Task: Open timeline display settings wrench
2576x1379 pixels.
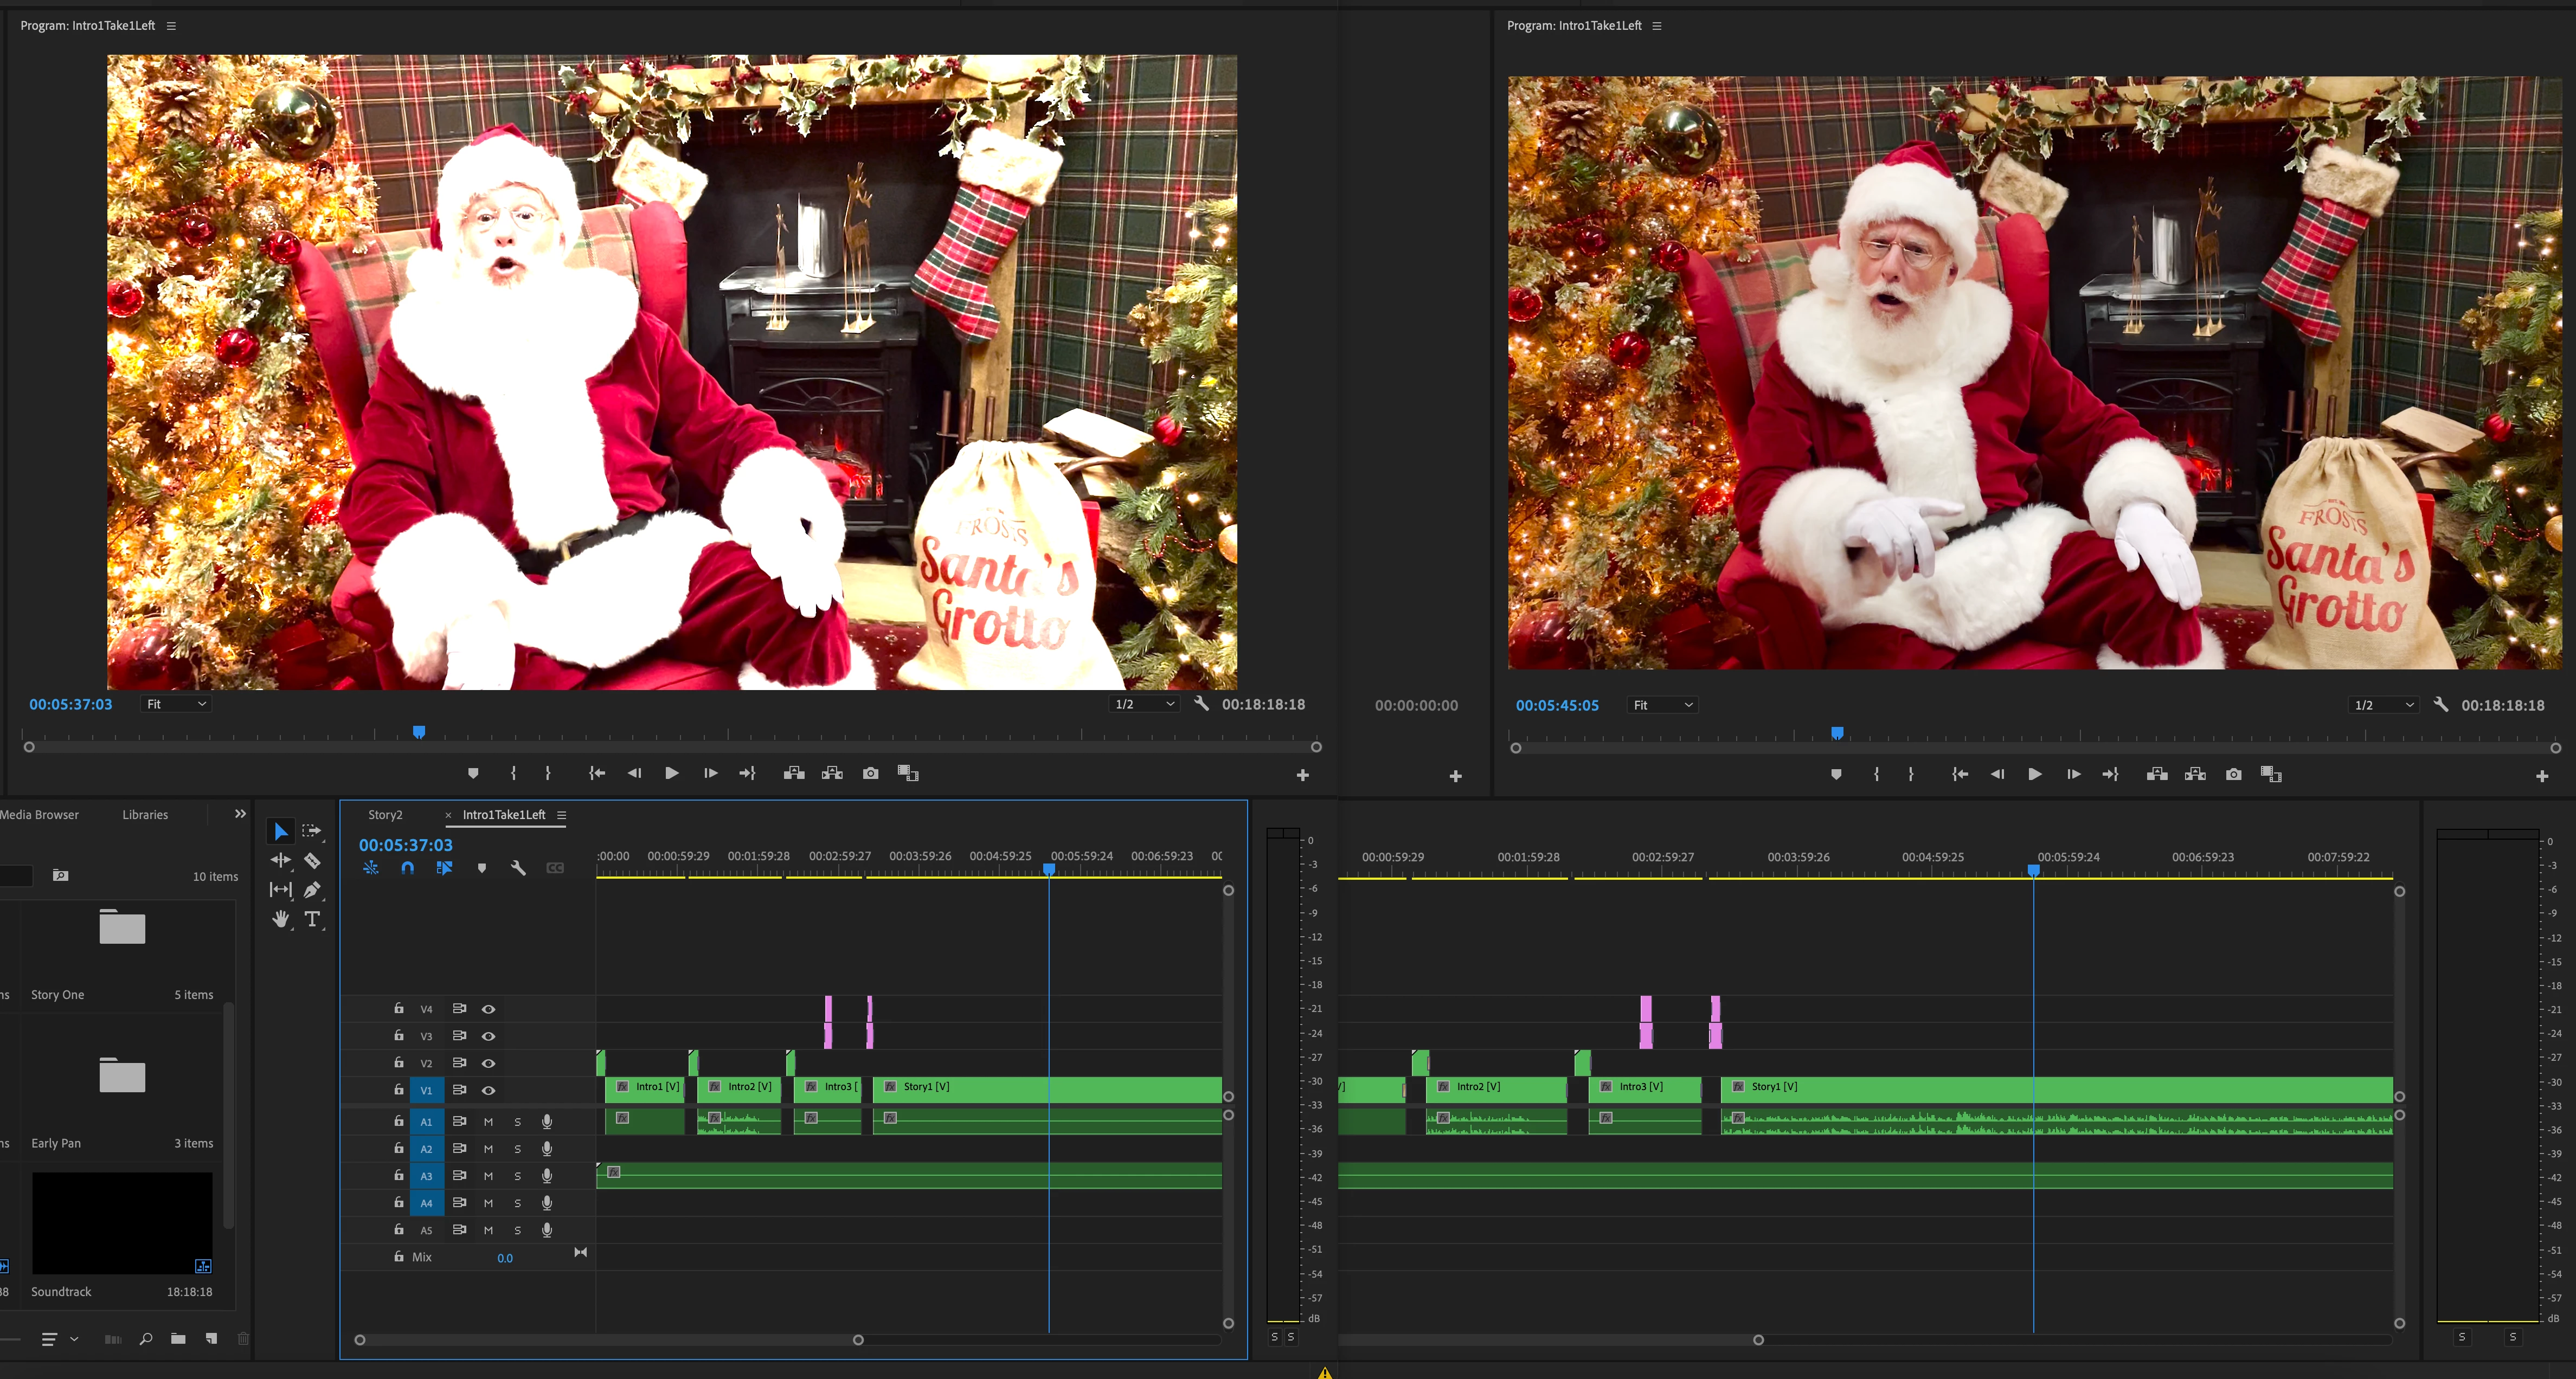Action: [x=518, y=868]
